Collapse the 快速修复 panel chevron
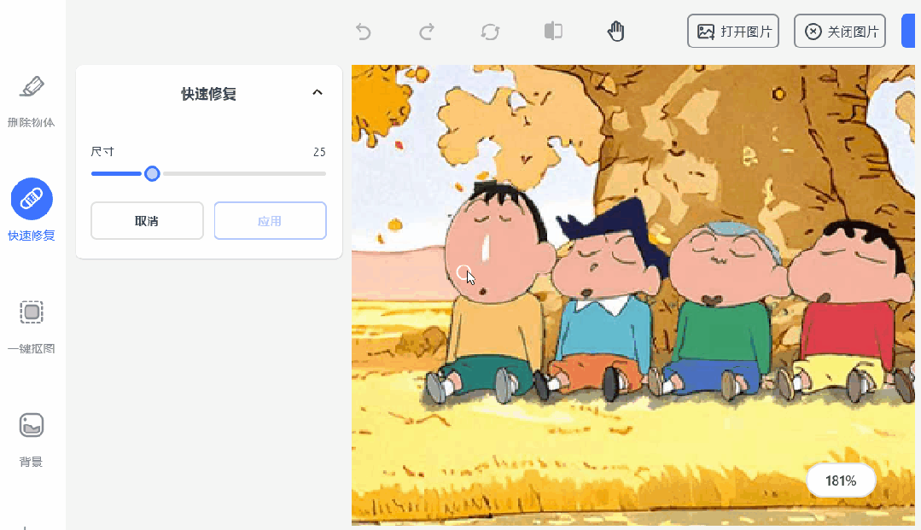 click(318, 92)
